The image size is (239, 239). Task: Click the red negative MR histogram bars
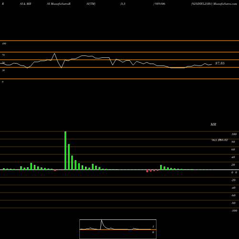coord(152,171)
